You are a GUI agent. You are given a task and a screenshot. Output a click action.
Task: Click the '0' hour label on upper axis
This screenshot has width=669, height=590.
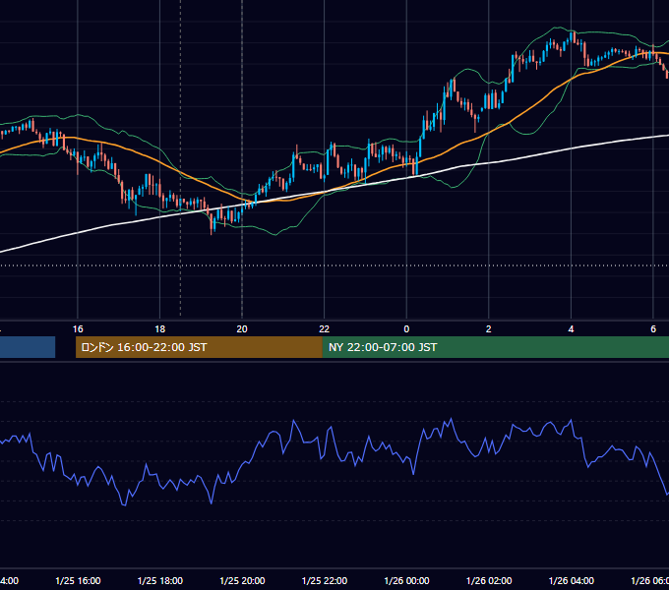tap(406, 329)
